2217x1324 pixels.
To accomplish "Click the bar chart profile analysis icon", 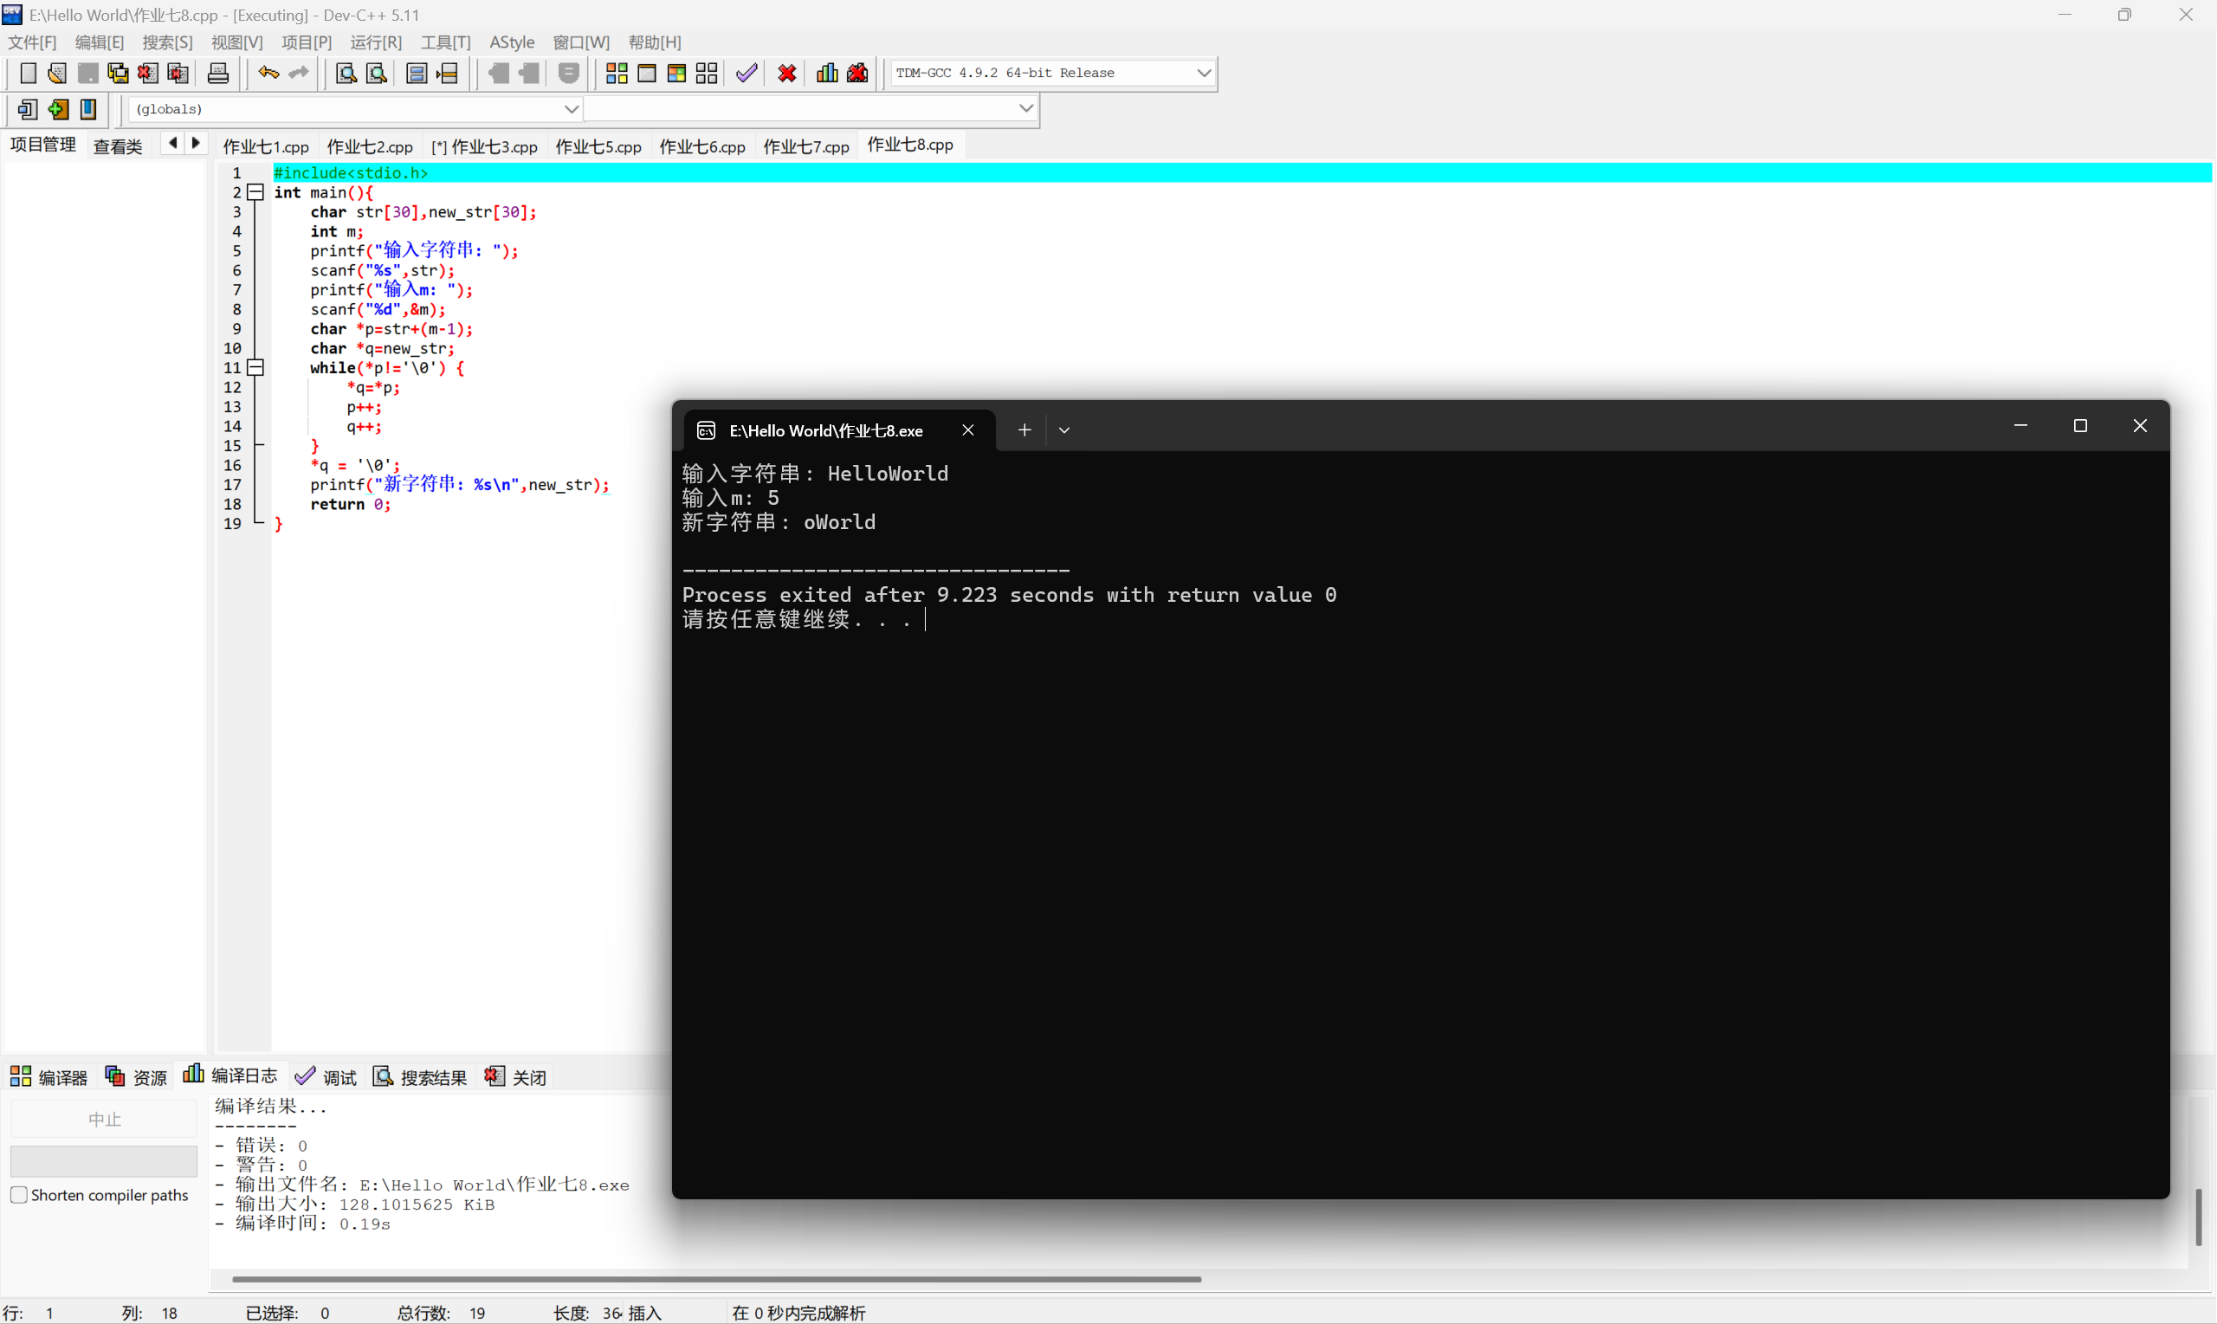I will tap(827, 73).
